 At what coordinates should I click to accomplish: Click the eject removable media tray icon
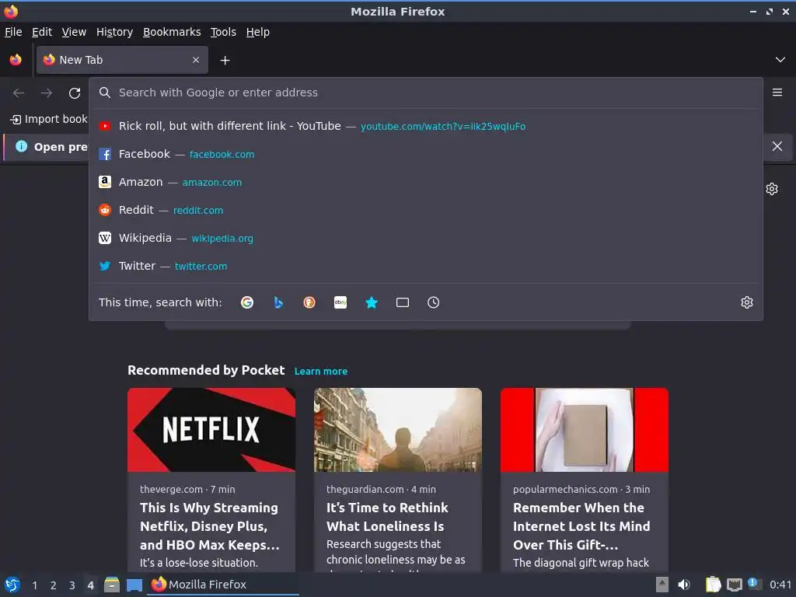[x=662, y=585]
